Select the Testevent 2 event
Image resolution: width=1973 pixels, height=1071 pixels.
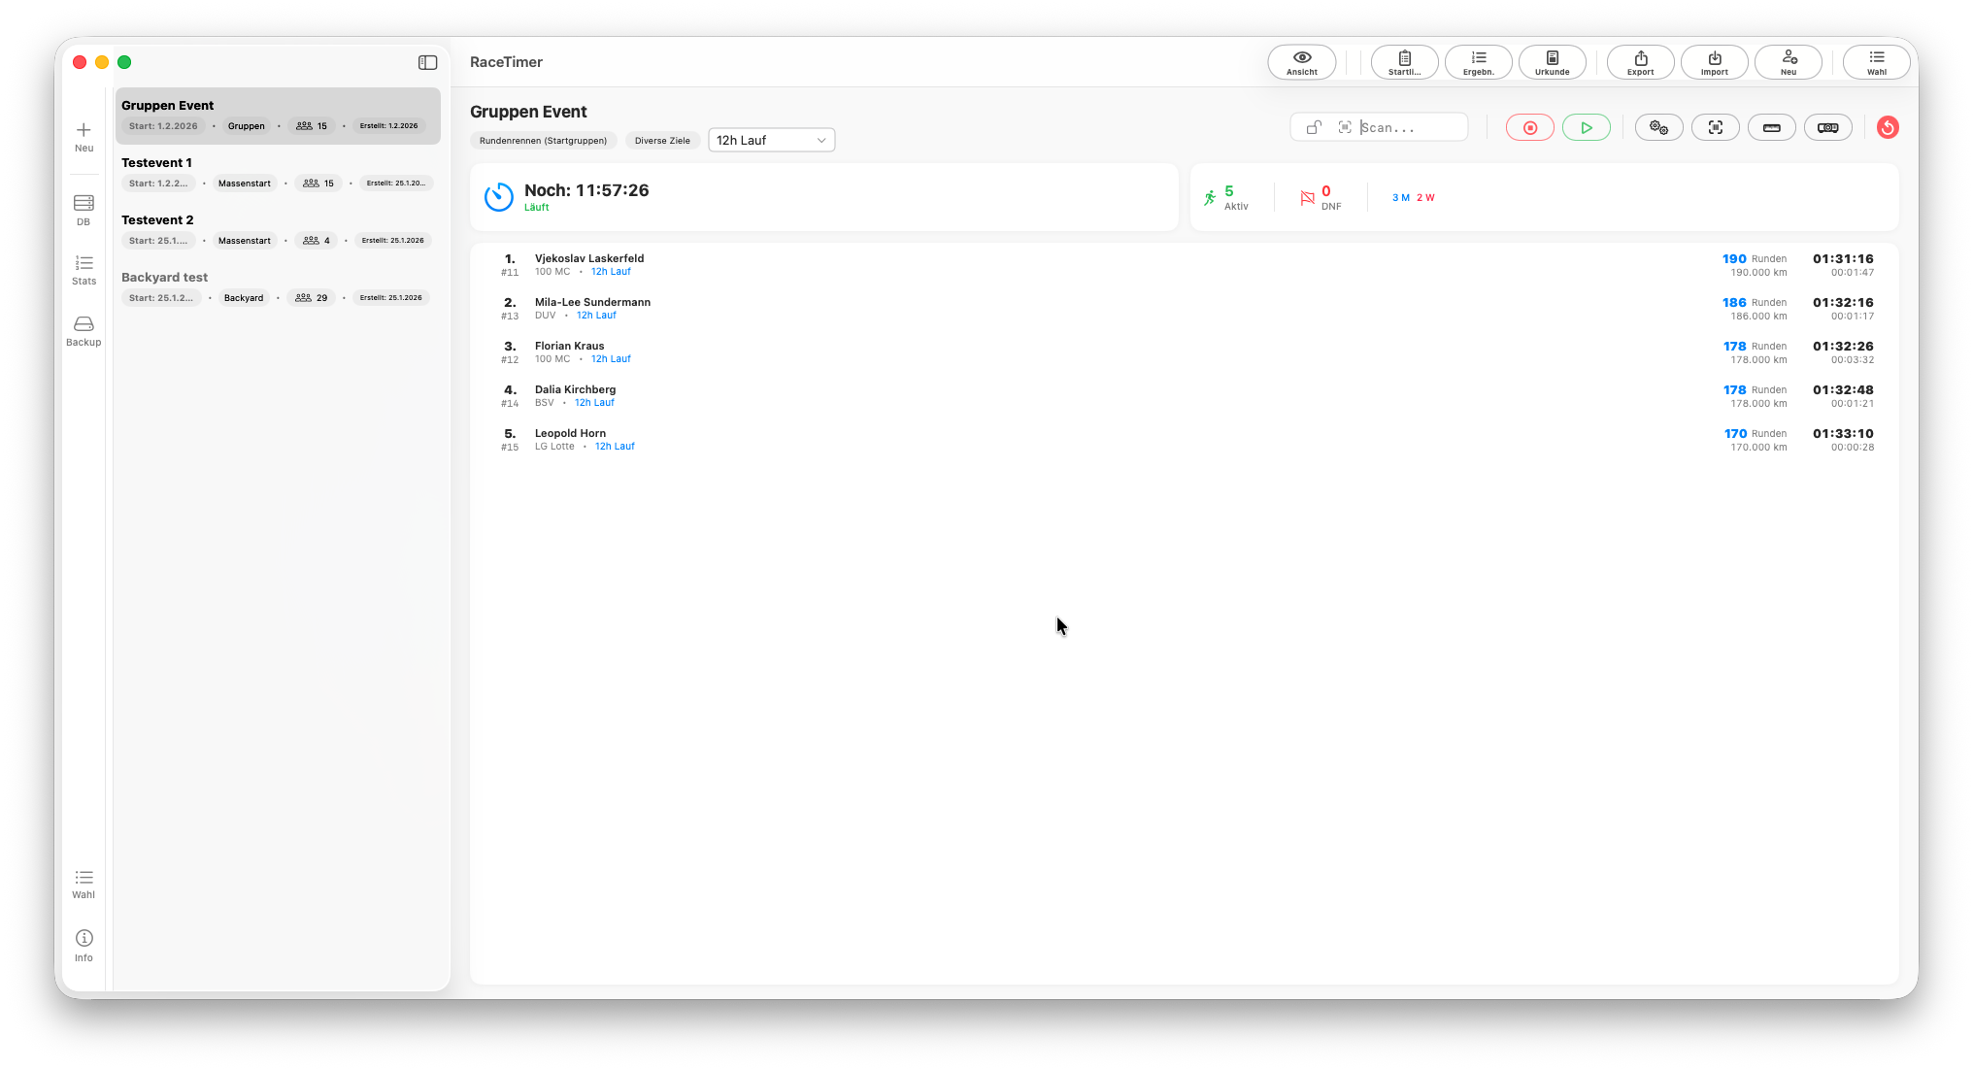click(278, 230)
